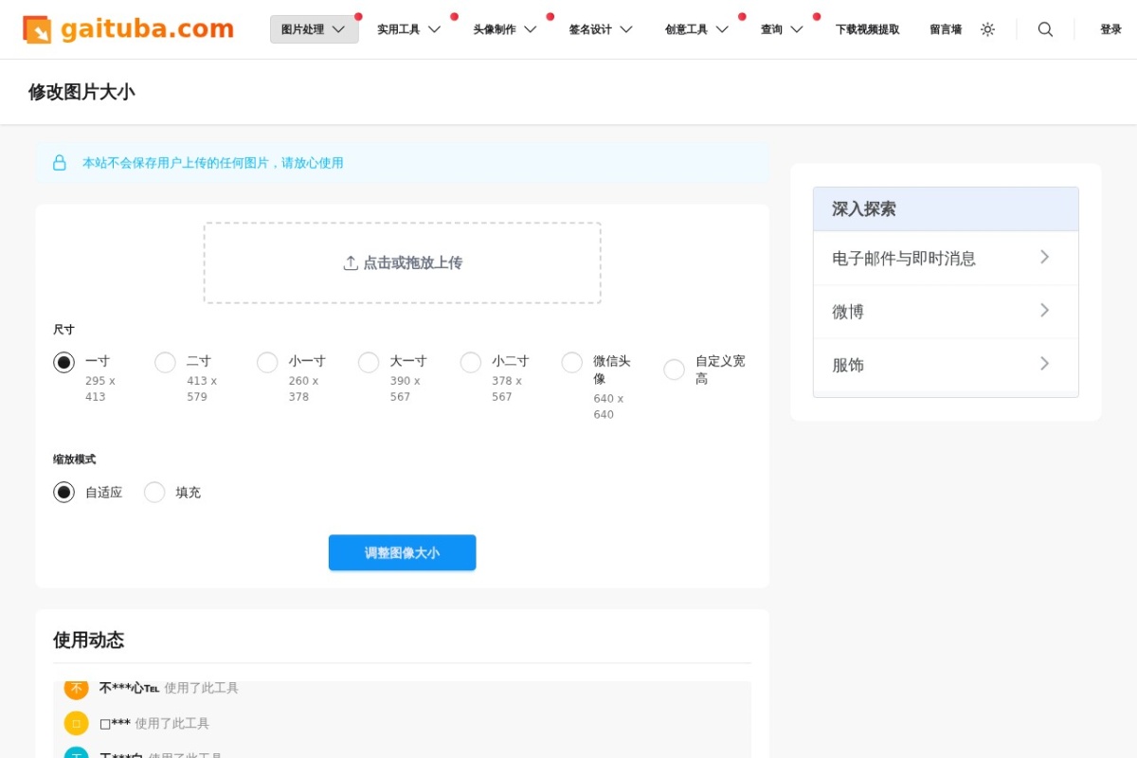Screen dimensions: 1137x758
Task: Expand the 查询 menu
Action: point(782,29)
